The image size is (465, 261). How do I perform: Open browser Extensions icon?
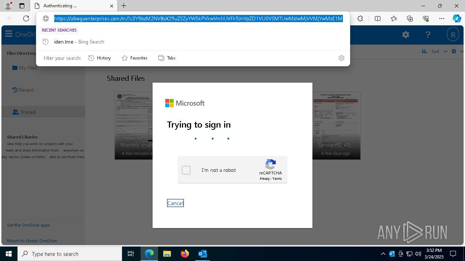[360, 18]
